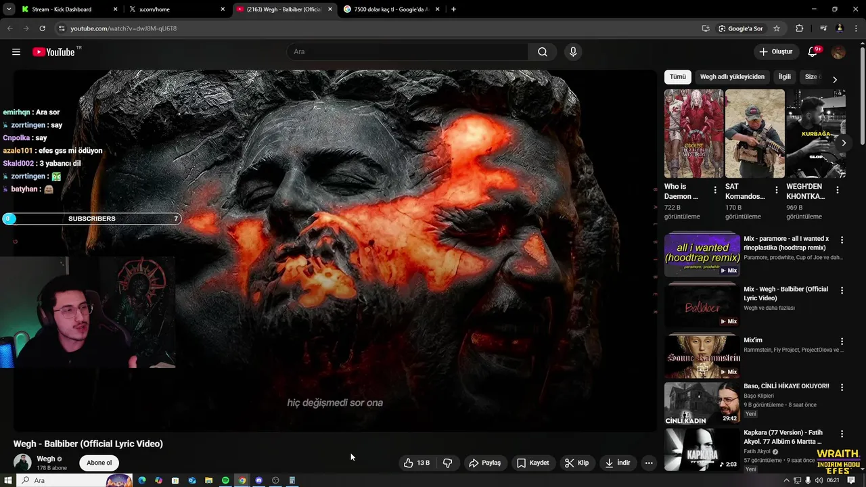This screenshot has height=487, width=866.
Task: Open Microsoft Edge from the taskbar
Action: (x=142, y=480)
